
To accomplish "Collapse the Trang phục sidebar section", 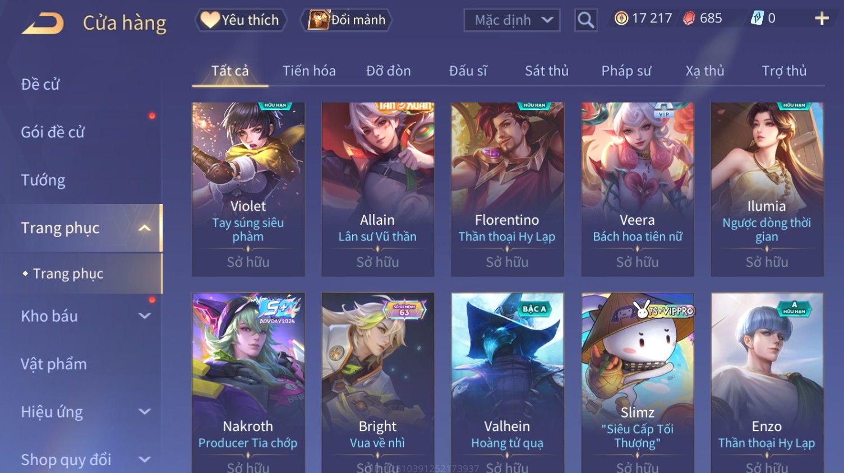I will (x=144, y=228).
